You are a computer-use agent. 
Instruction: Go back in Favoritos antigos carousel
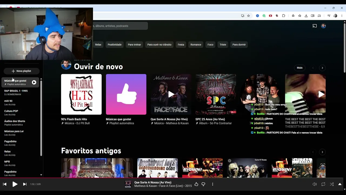pyautogui.click(x=313, y=152)
